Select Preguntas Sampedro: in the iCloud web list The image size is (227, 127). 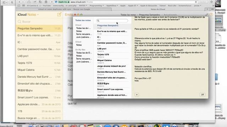click(39, 28)
